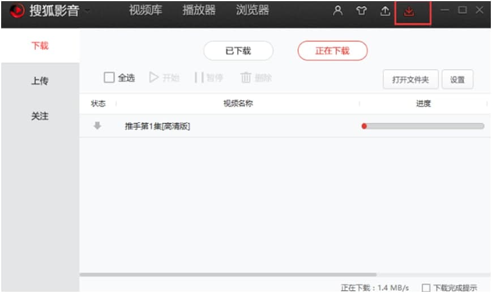Click the 暂停 pause button
This screenshot has width=492, height=293.
[209, 77]
